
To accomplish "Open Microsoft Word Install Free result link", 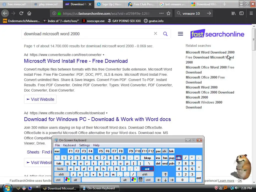I will [76, 61].
